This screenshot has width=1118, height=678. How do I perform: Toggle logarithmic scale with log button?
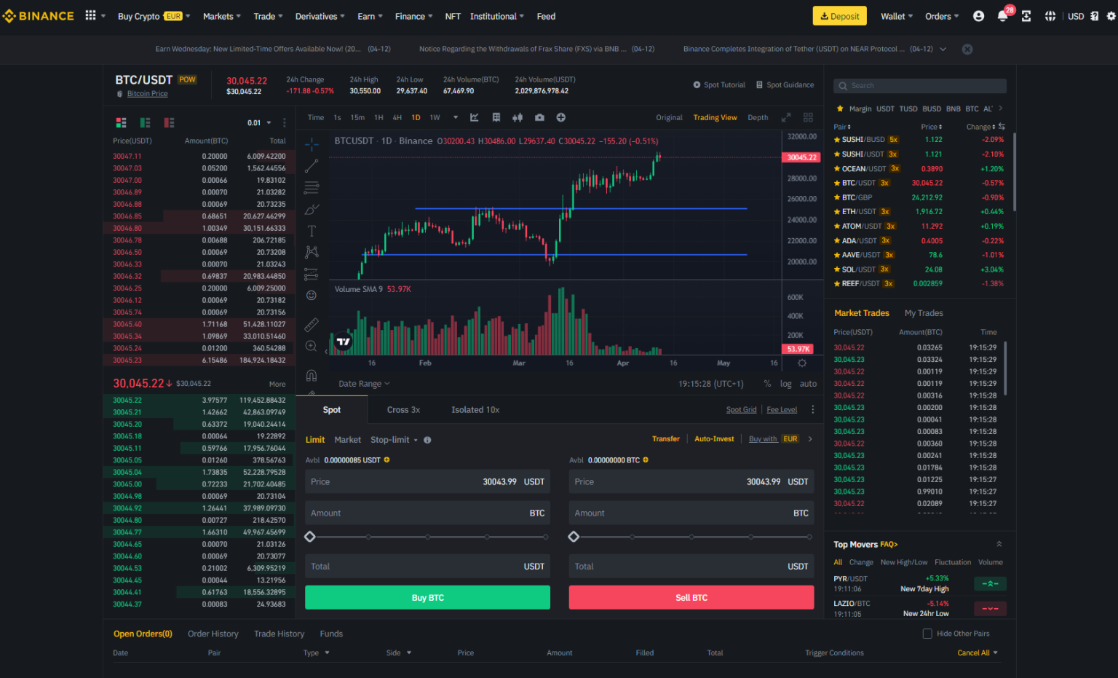coord(785,383)
